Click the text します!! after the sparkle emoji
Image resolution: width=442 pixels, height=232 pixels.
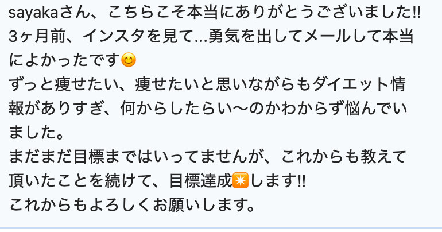tap(278, 180)
